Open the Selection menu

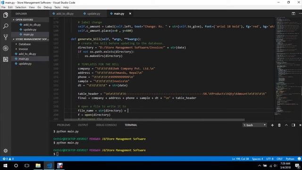coord(21,7)
